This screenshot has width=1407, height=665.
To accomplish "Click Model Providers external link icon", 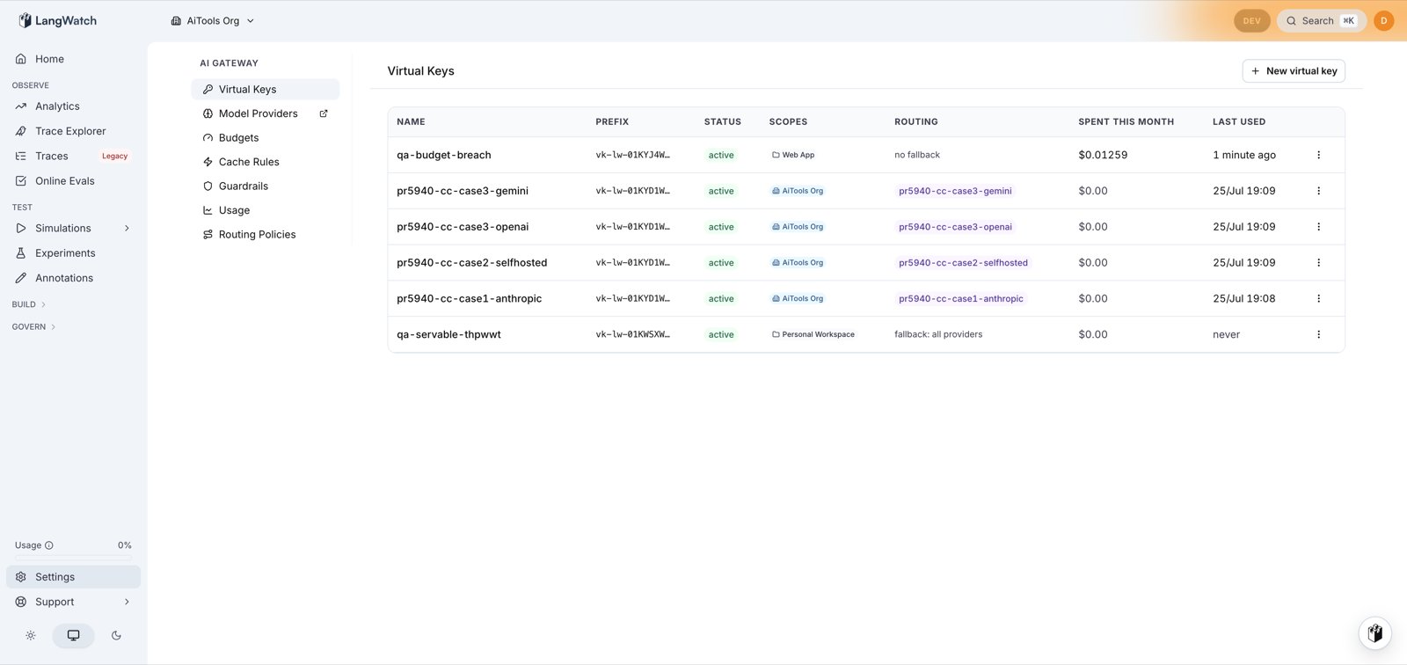I will [x=324, y=113].
